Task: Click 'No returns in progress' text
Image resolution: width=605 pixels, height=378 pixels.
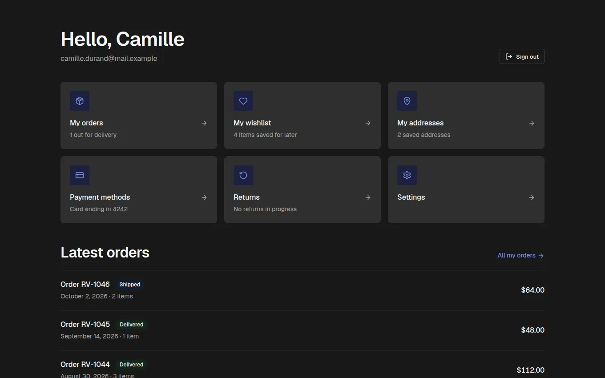Action: pos(265,209)
